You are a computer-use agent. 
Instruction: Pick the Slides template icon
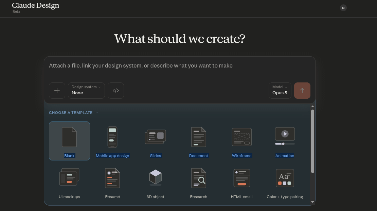pos(155,137)
